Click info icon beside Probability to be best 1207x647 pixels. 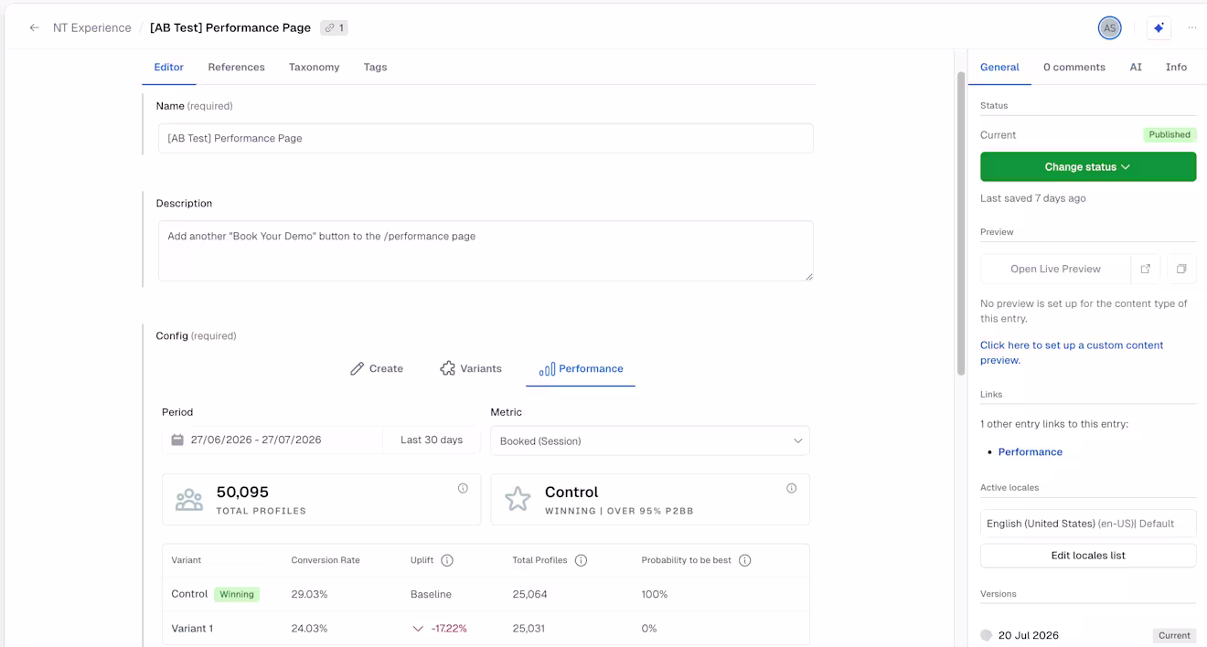744,560
